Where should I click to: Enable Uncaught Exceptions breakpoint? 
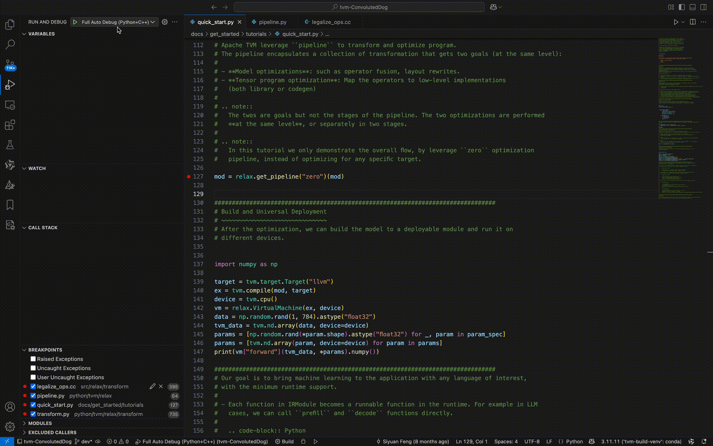click(x=33, y=368)
